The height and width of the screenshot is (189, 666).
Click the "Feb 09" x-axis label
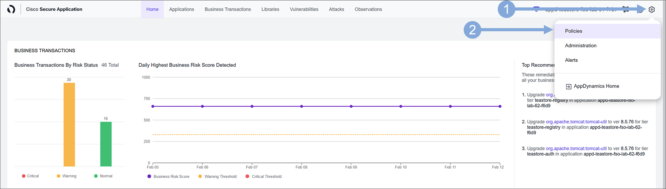coord(351,167)
